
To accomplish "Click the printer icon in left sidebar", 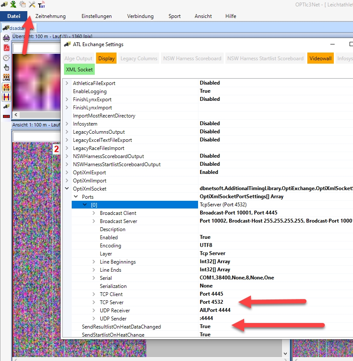I will 6,38.
